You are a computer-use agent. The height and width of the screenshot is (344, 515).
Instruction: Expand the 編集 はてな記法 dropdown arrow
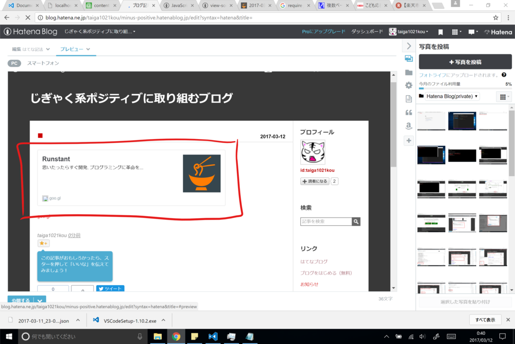[x=48, y=49]
